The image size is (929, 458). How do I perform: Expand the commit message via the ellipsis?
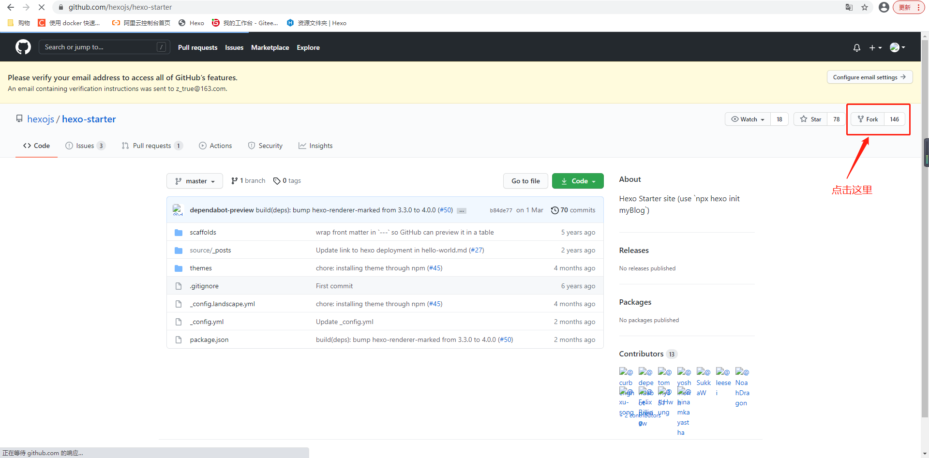coord(461,210)
